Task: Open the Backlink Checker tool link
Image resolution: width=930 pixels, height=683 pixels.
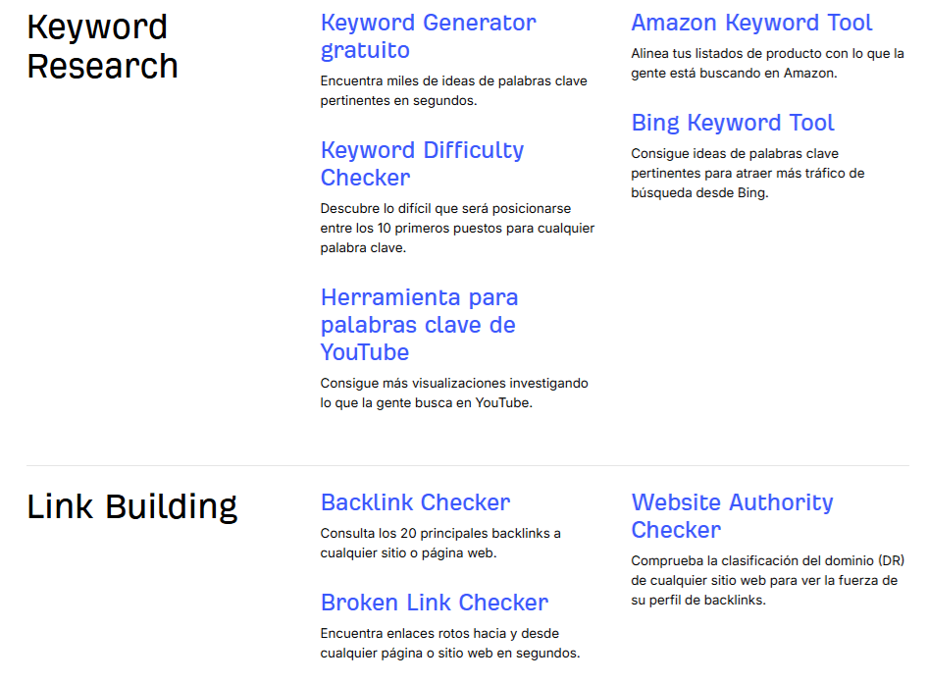Action: 415,502
